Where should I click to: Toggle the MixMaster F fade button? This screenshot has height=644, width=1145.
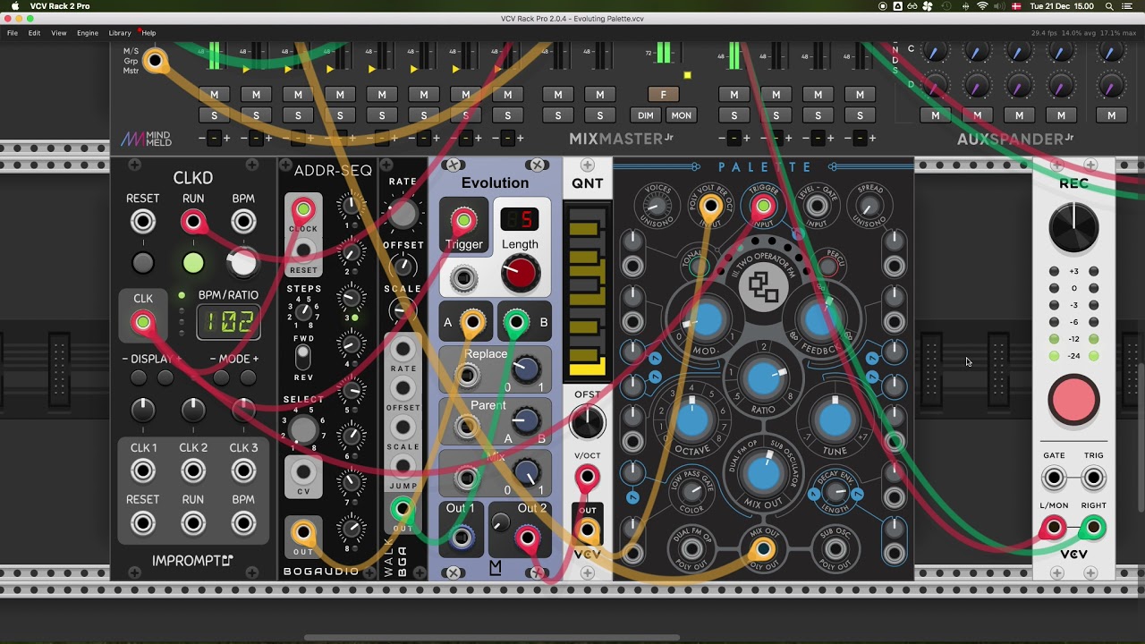click(663, 95)
